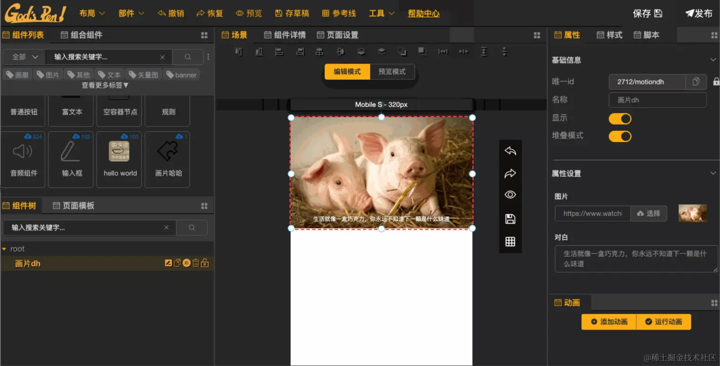This screenshot has width=720, height=366.
Task: Click the floppy disk save icon beside canvas
Action: 510,219
